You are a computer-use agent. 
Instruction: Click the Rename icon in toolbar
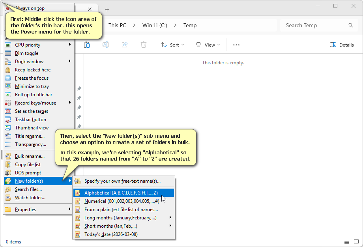(106, 45)
